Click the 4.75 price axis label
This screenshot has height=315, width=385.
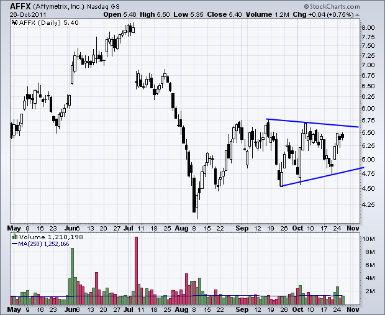pos(368,173)
